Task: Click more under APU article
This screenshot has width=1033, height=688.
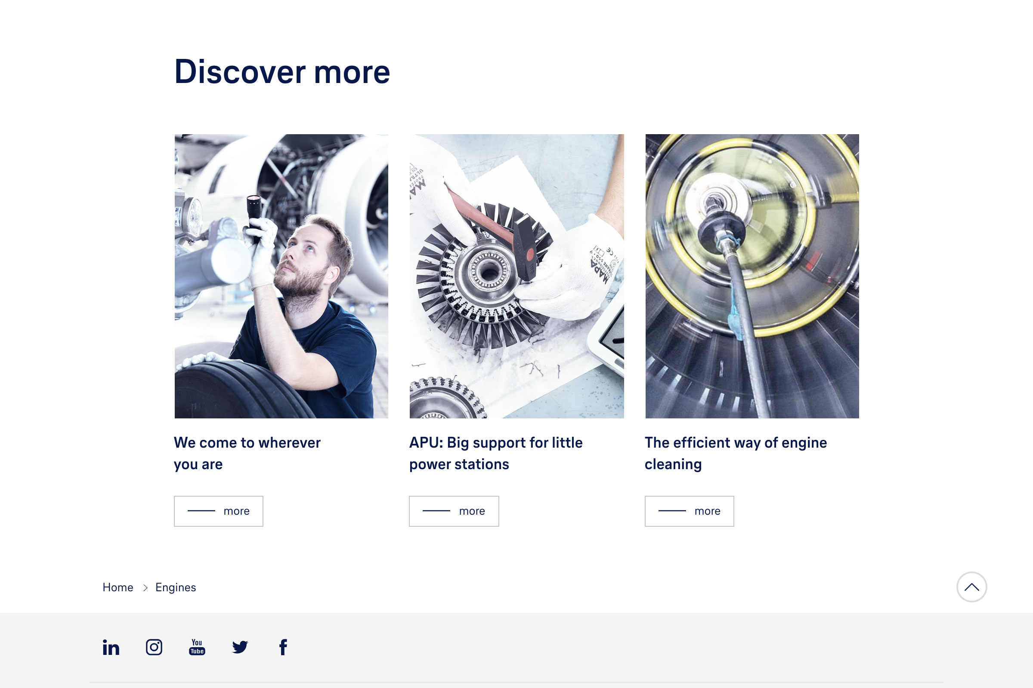Action: [454, 511]
